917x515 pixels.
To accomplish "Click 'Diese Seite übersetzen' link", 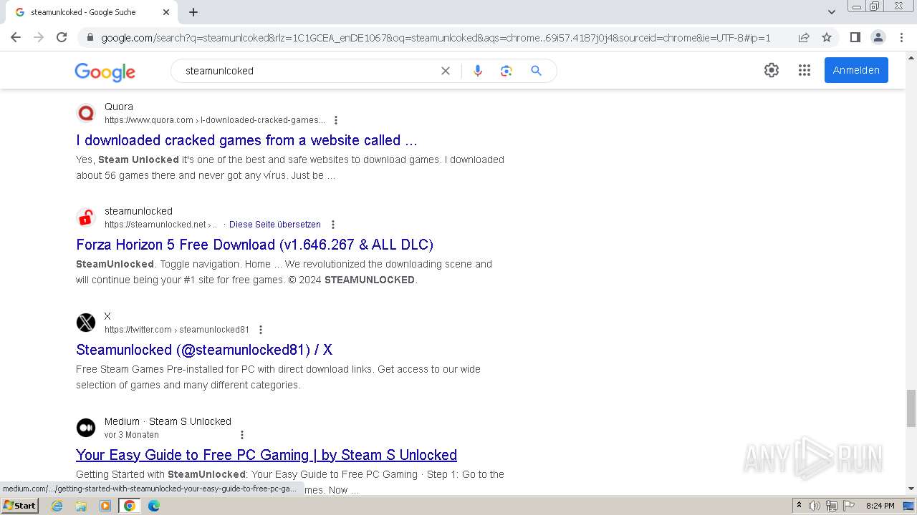I will (275, 225).
